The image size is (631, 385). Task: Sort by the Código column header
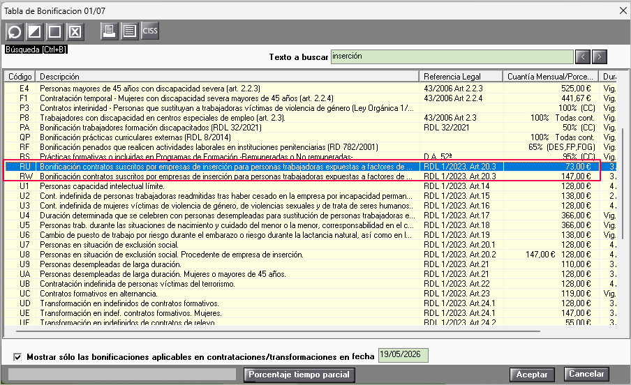[x=20, y=77]
